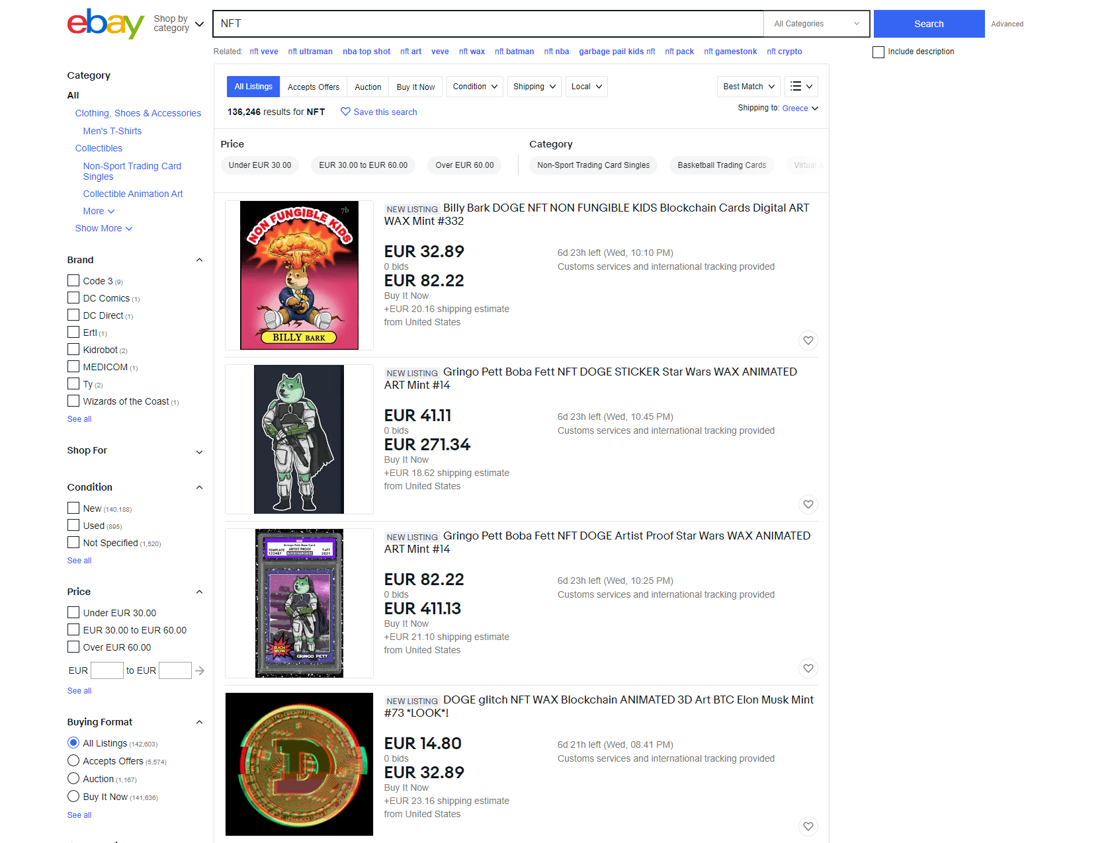Switch to the Accepts Offers tab
This screenshot has width=1110, height=843.
(x=314, y=87)
